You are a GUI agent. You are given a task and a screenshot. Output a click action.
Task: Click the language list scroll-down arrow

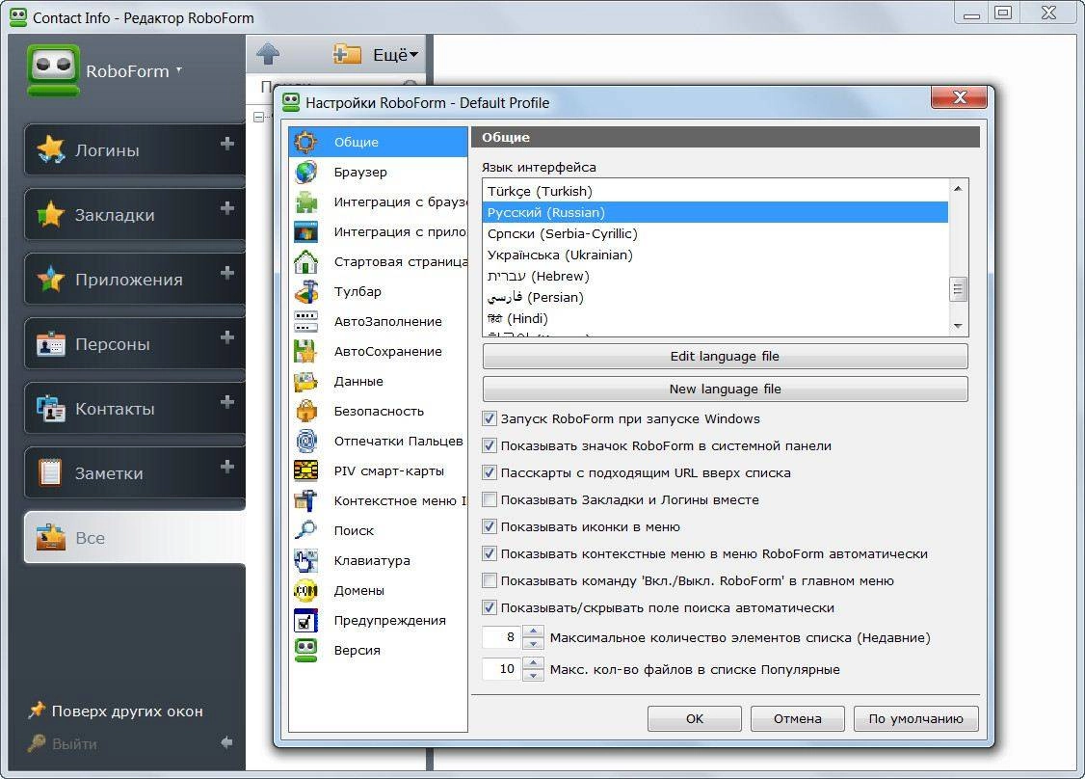pos(958,326)
